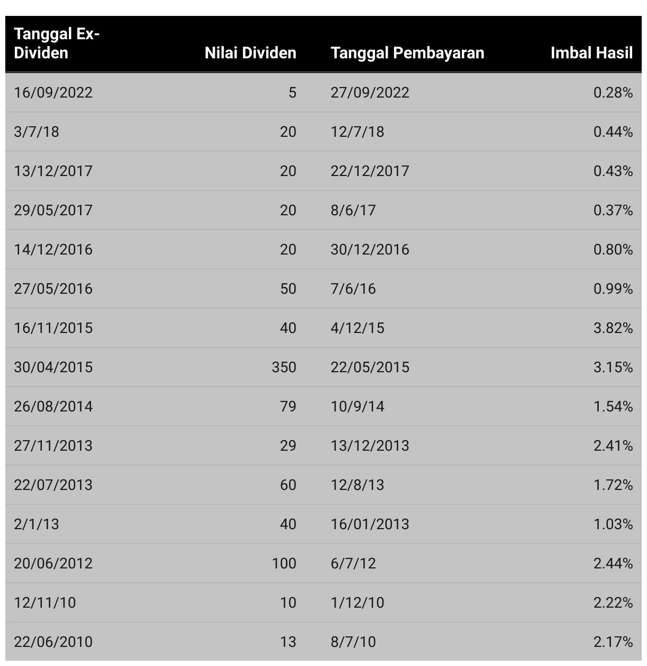Select the 12/11/10 ex-dividend date cell

coord(45,602)
